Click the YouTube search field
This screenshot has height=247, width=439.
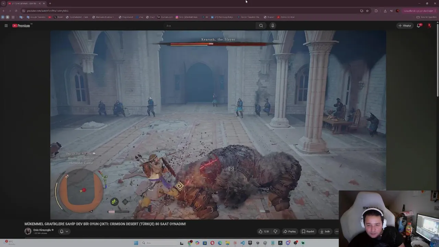210,26
